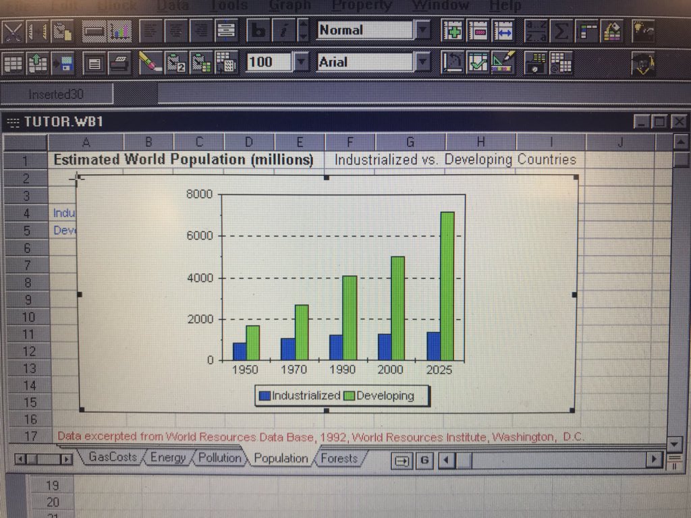
Task: Click the spreadsheet grid icon in second toolbar
Action: pyautogui.click(x=13, y=63)
